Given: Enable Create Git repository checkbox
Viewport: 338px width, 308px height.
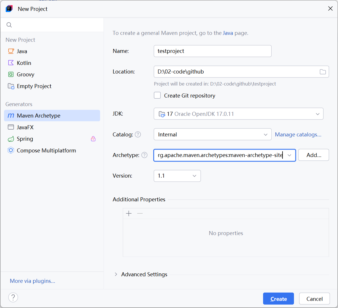Looking at the screenshot, I should click(x=157, y=96).
